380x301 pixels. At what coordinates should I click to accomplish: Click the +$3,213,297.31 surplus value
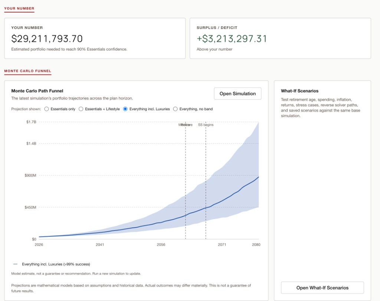click(x=232, y=39)
